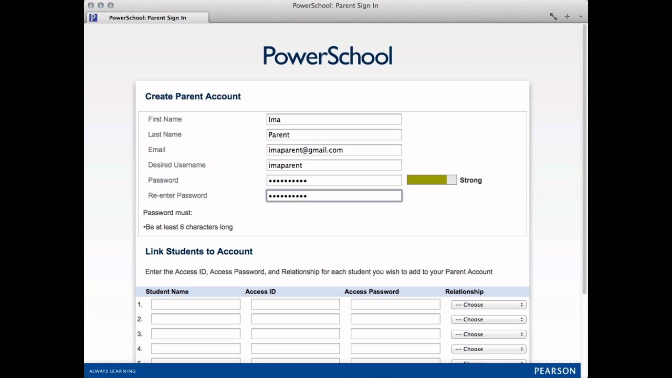The image size is (672, 378).
Task: Click the Pearson logo in footer
Action: pyautogui.click(x=555, y=371)
